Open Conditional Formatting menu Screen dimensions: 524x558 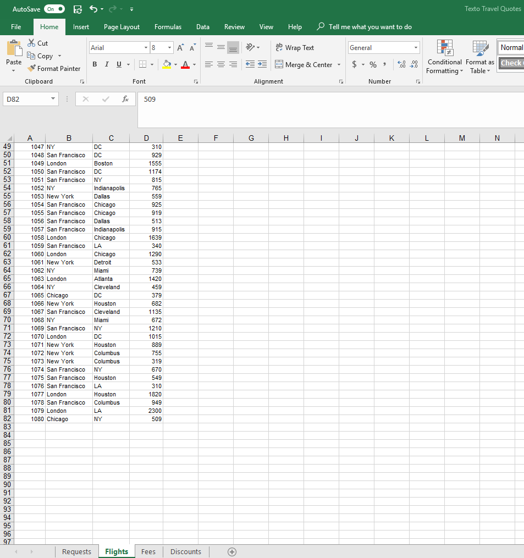coord(444,57)
